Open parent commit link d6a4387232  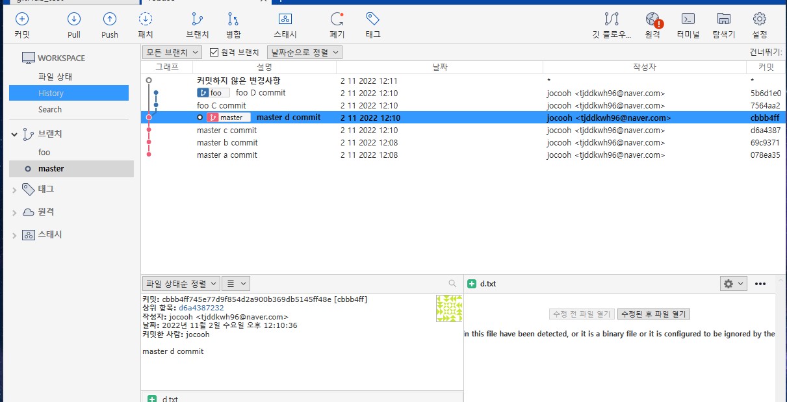(x=201, y=308)
